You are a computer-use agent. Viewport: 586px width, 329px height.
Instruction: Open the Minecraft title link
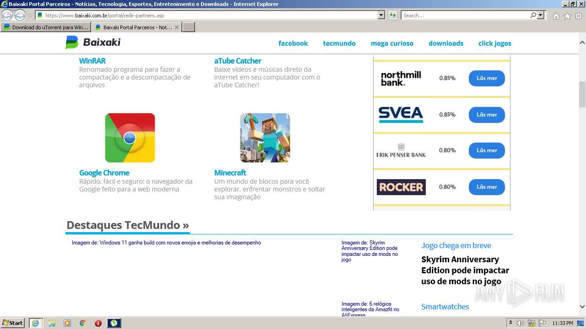[230, 173]
